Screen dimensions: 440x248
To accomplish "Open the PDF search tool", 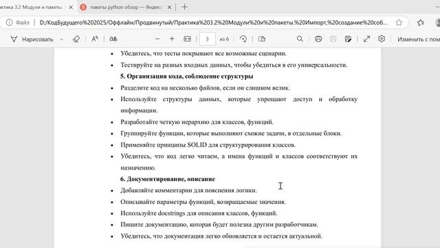I will click(x=300, y=39).
